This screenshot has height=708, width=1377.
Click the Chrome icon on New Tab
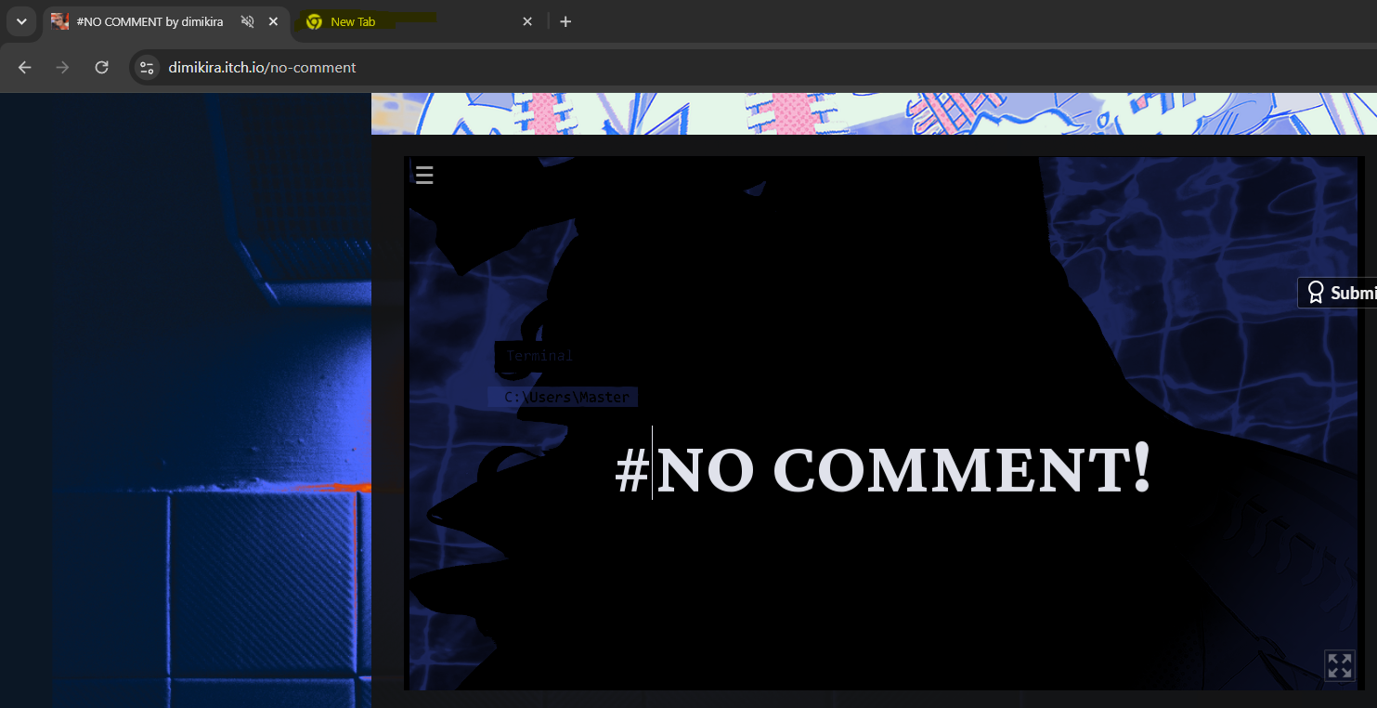pos(314,21)
